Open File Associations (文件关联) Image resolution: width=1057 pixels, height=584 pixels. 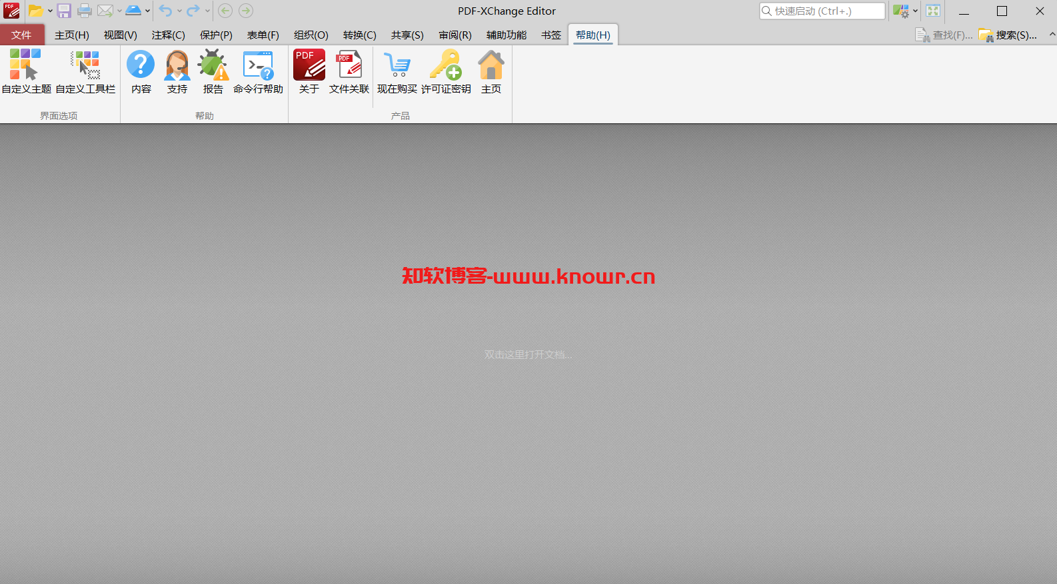coord(349,72)
